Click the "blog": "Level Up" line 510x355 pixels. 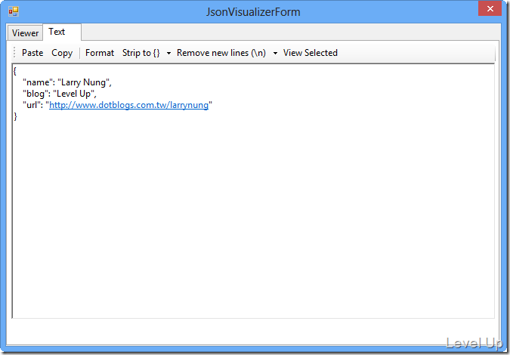pos(60,94)
